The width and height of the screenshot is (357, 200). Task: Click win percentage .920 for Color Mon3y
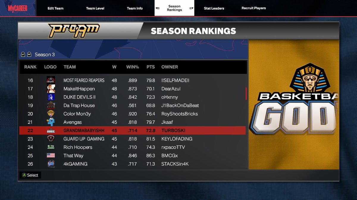pos(132,114)
